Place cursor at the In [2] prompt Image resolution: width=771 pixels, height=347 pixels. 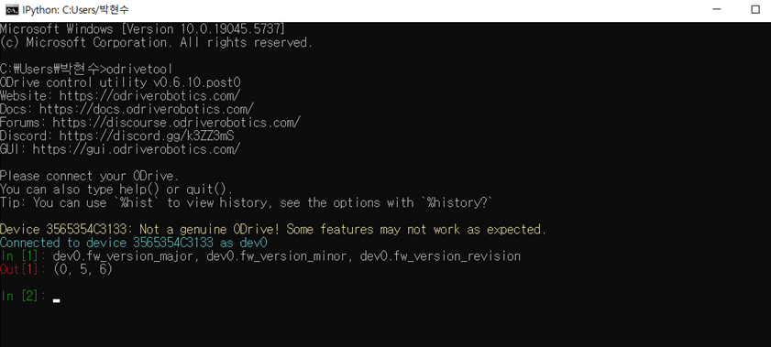pos(56,297)
